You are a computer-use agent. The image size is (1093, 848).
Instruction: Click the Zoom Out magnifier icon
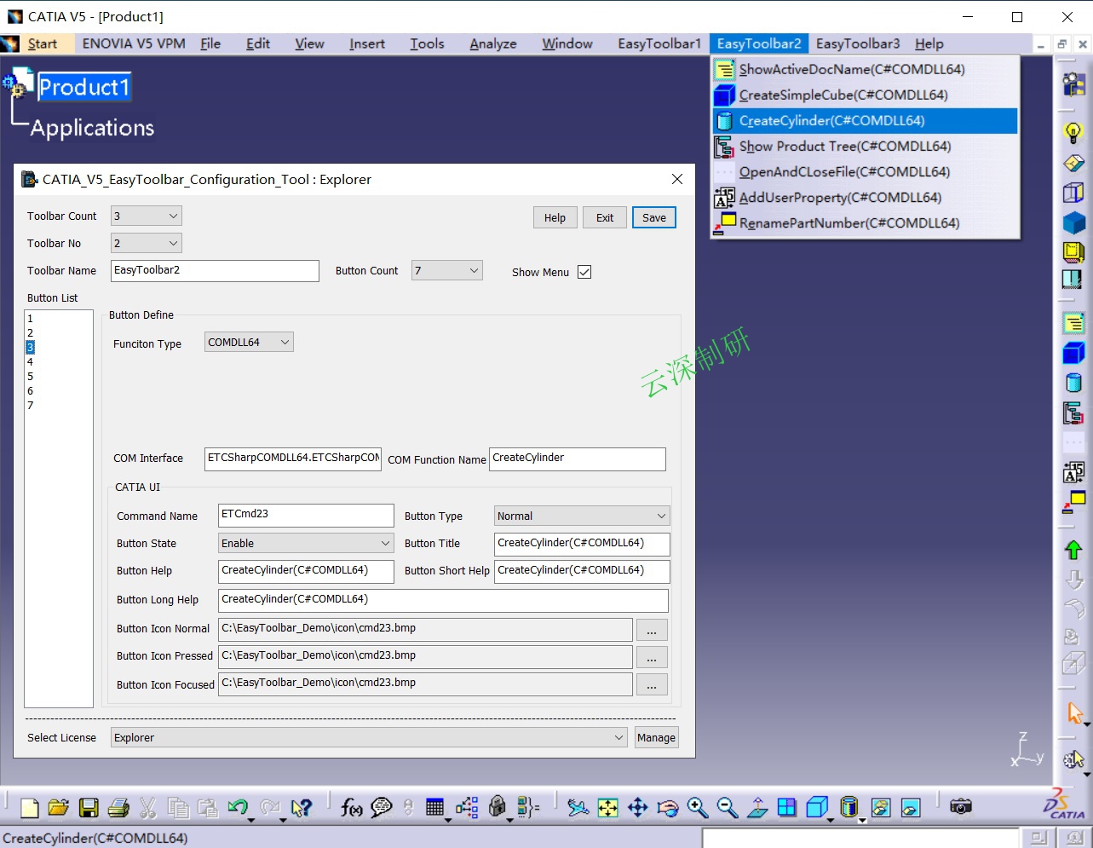727,808
